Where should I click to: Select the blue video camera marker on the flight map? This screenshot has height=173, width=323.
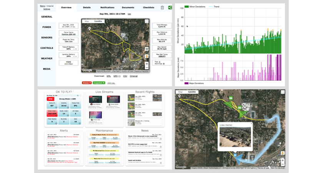(x=235, y=155)
